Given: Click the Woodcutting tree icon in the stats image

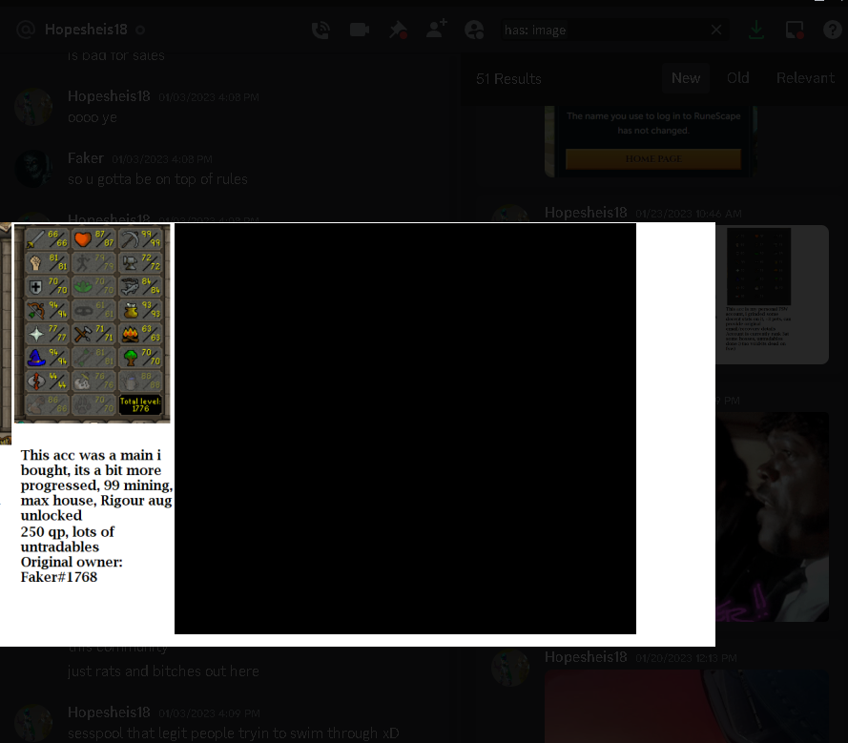Looking at the screenshot, I should coord(131,358).
